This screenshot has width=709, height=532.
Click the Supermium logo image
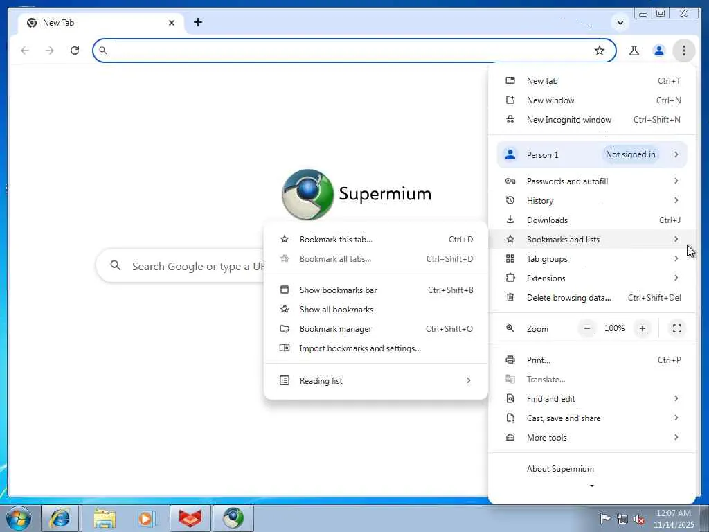pos(308,194)
